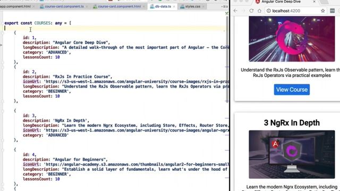Click iconUrl line with angular2-for-beginners

pyautogui.click(x=126, y=164)
